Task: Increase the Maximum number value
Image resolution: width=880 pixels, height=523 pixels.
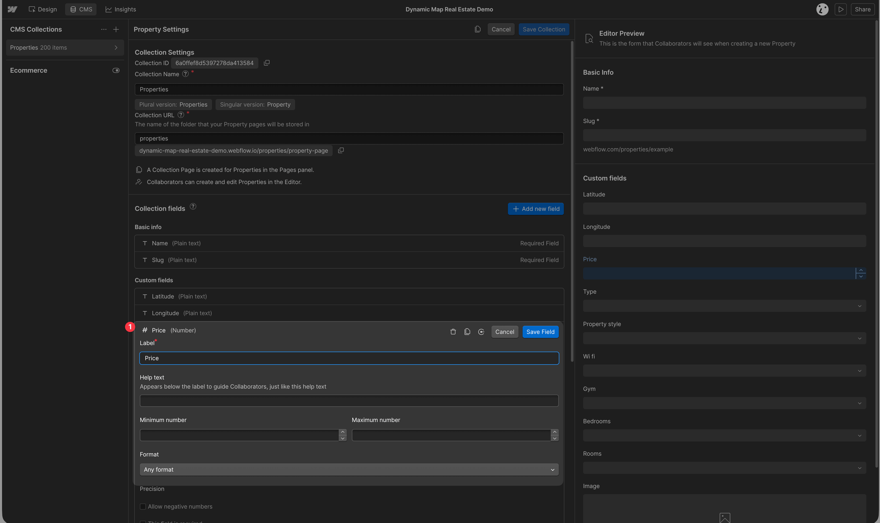Action: click(554, 432)
